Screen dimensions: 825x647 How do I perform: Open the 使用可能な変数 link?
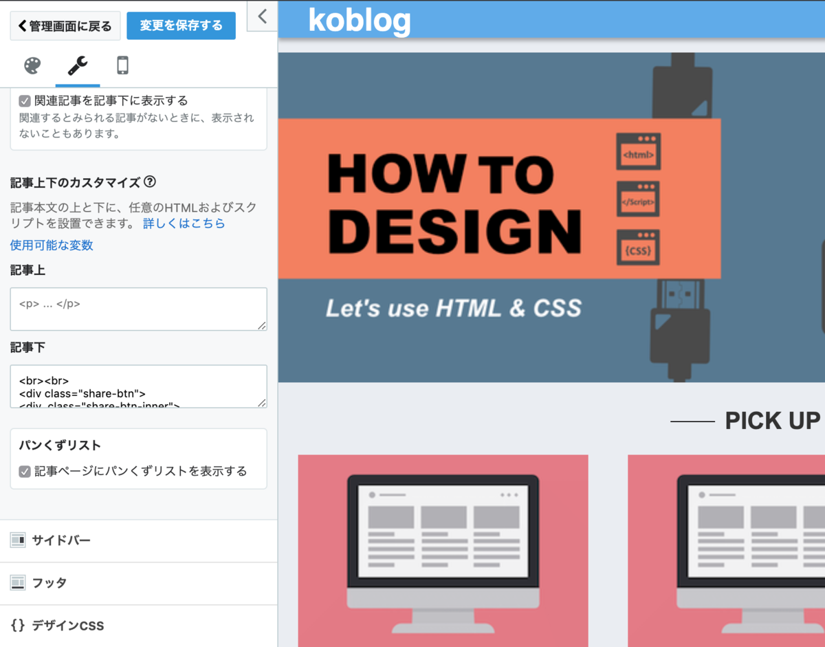coord(52,245)
